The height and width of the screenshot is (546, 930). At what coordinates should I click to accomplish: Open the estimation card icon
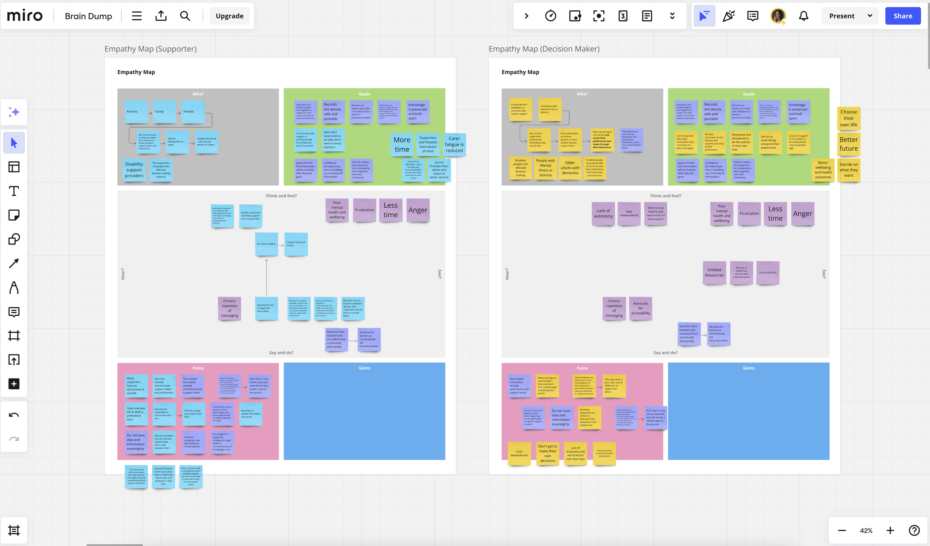623,16
